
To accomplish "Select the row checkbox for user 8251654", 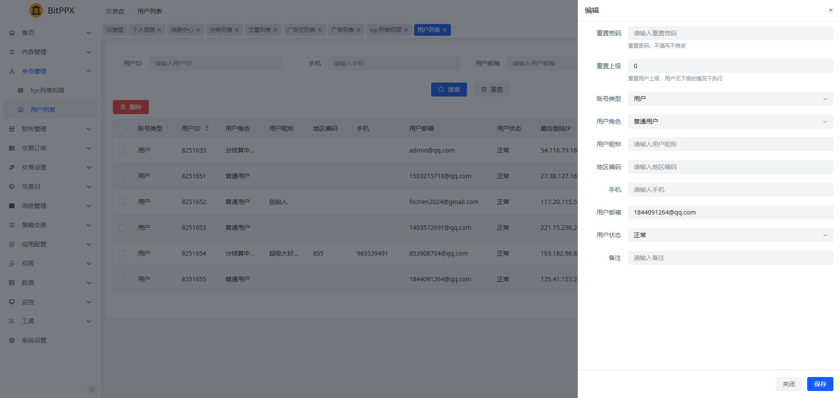I will pos(122,253).
